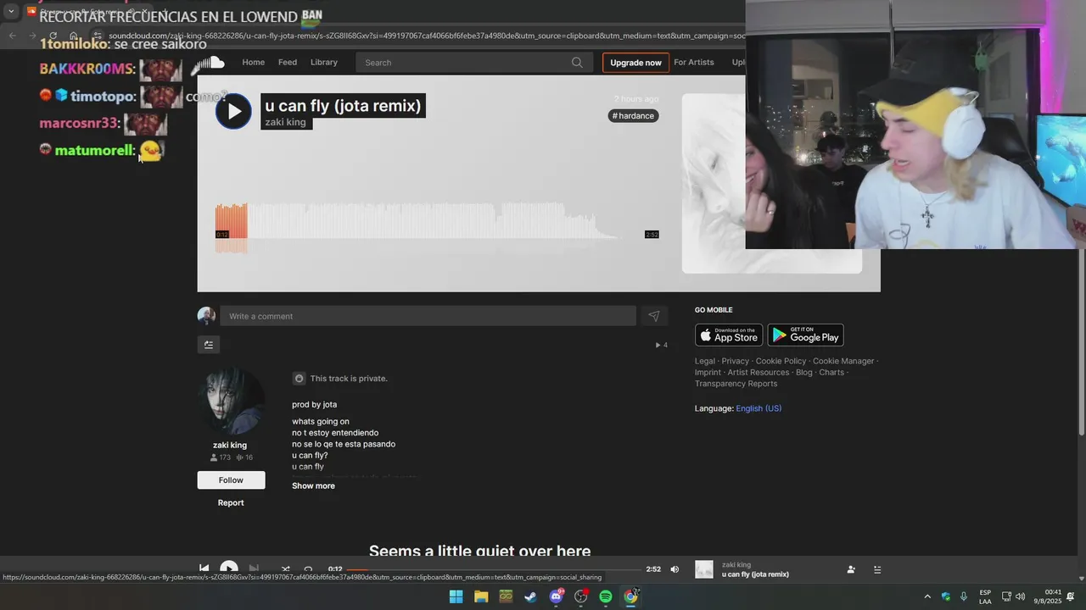This screenshot has width=1086, height=610.
Task: Follow zaki king
Action: coord(231,480)
